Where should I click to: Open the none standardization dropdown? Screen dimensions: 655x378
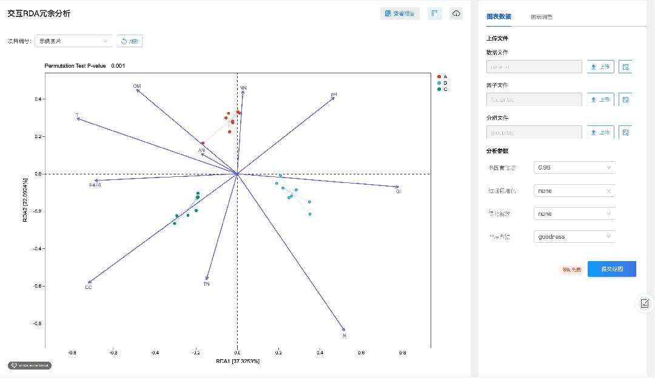[574, 190]
